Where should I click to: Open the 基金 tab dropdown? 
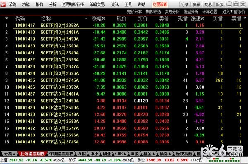tap(149, 154)
